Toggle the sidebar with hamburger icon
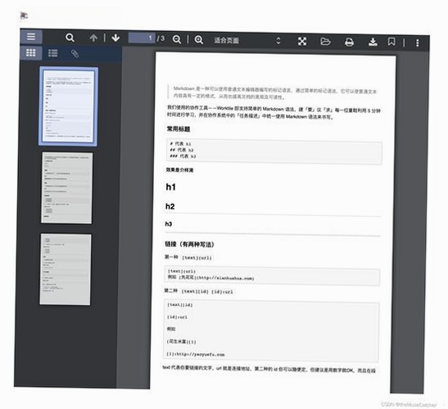 click(31, 37)
